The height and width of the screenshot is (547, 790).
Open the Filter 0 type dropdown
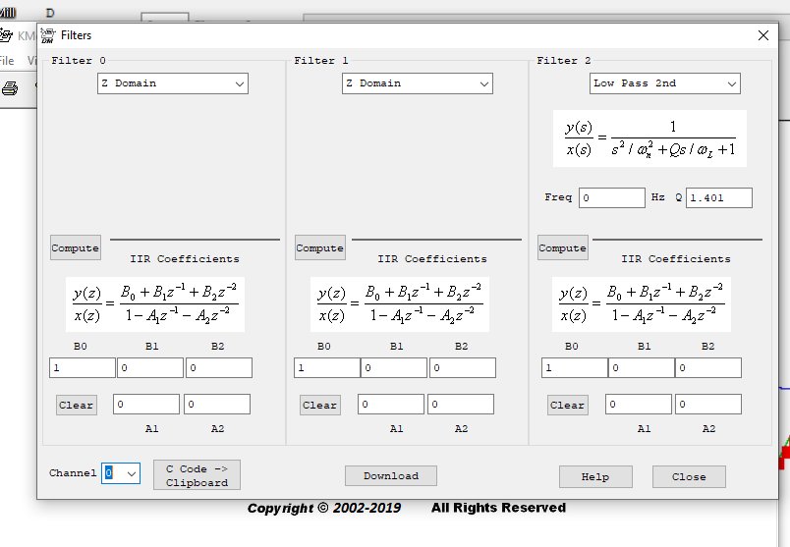[172, 83]
